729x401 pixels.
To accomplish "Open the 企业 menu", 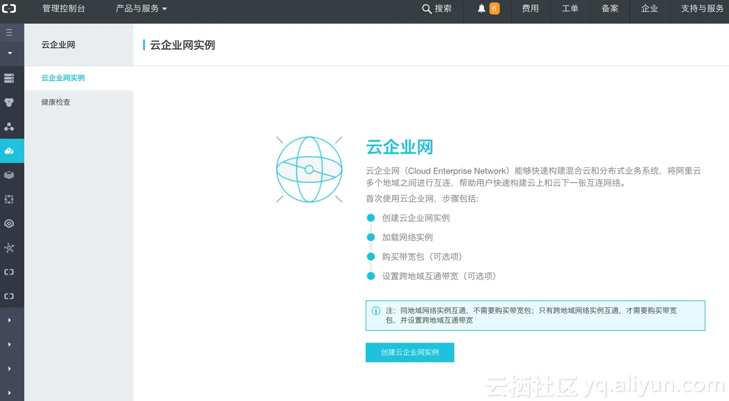I will coord(649,9).
